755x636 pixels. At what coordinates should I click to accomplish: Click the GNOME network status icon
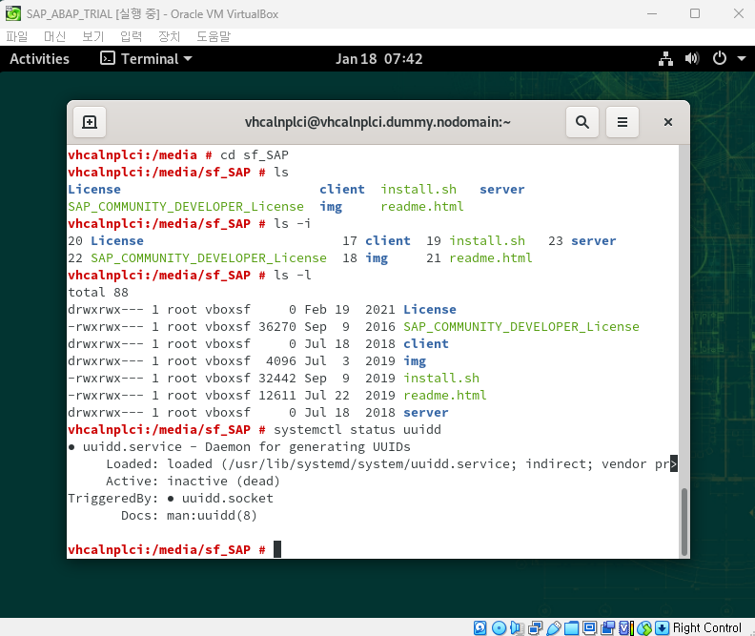click(x=666, y=59)
